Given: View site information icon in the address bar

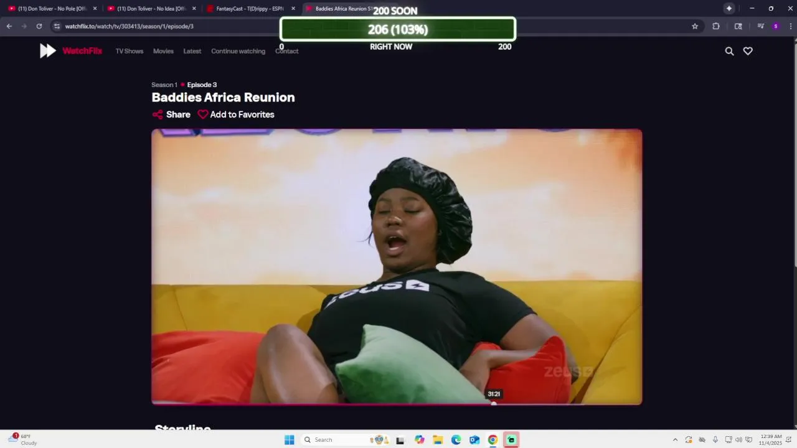Looking at the screenshot, I should [x=57, y=26].
